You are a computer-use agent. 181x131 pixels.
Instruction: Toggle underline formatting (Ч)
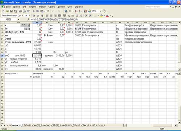tap(42, 16)
